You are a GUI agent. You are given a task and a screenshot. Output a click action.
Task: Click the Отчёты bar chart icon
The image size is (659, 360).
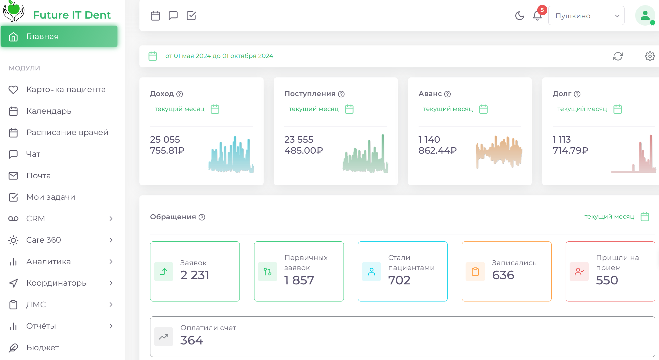[x=13, y=326]
